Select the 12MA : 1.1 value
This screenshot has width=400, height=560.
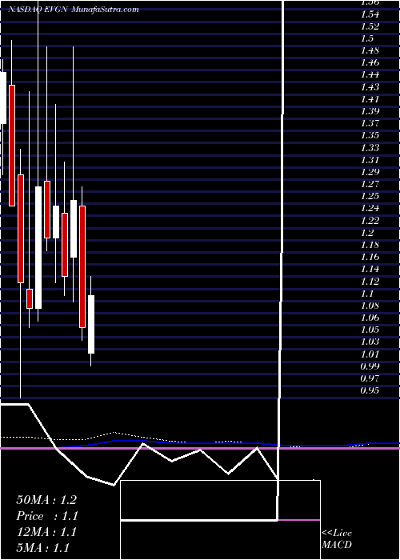click(x=46, y=532)
